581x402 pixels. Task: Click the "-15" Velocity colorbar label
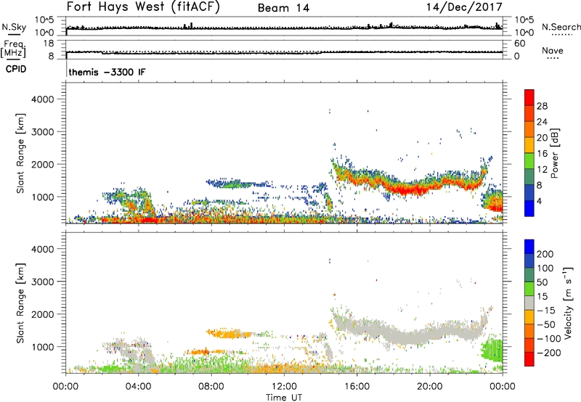tap(546, 311)
